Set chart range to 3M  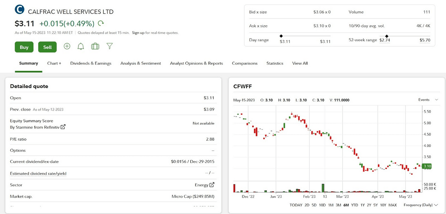(x=338, y=205)
